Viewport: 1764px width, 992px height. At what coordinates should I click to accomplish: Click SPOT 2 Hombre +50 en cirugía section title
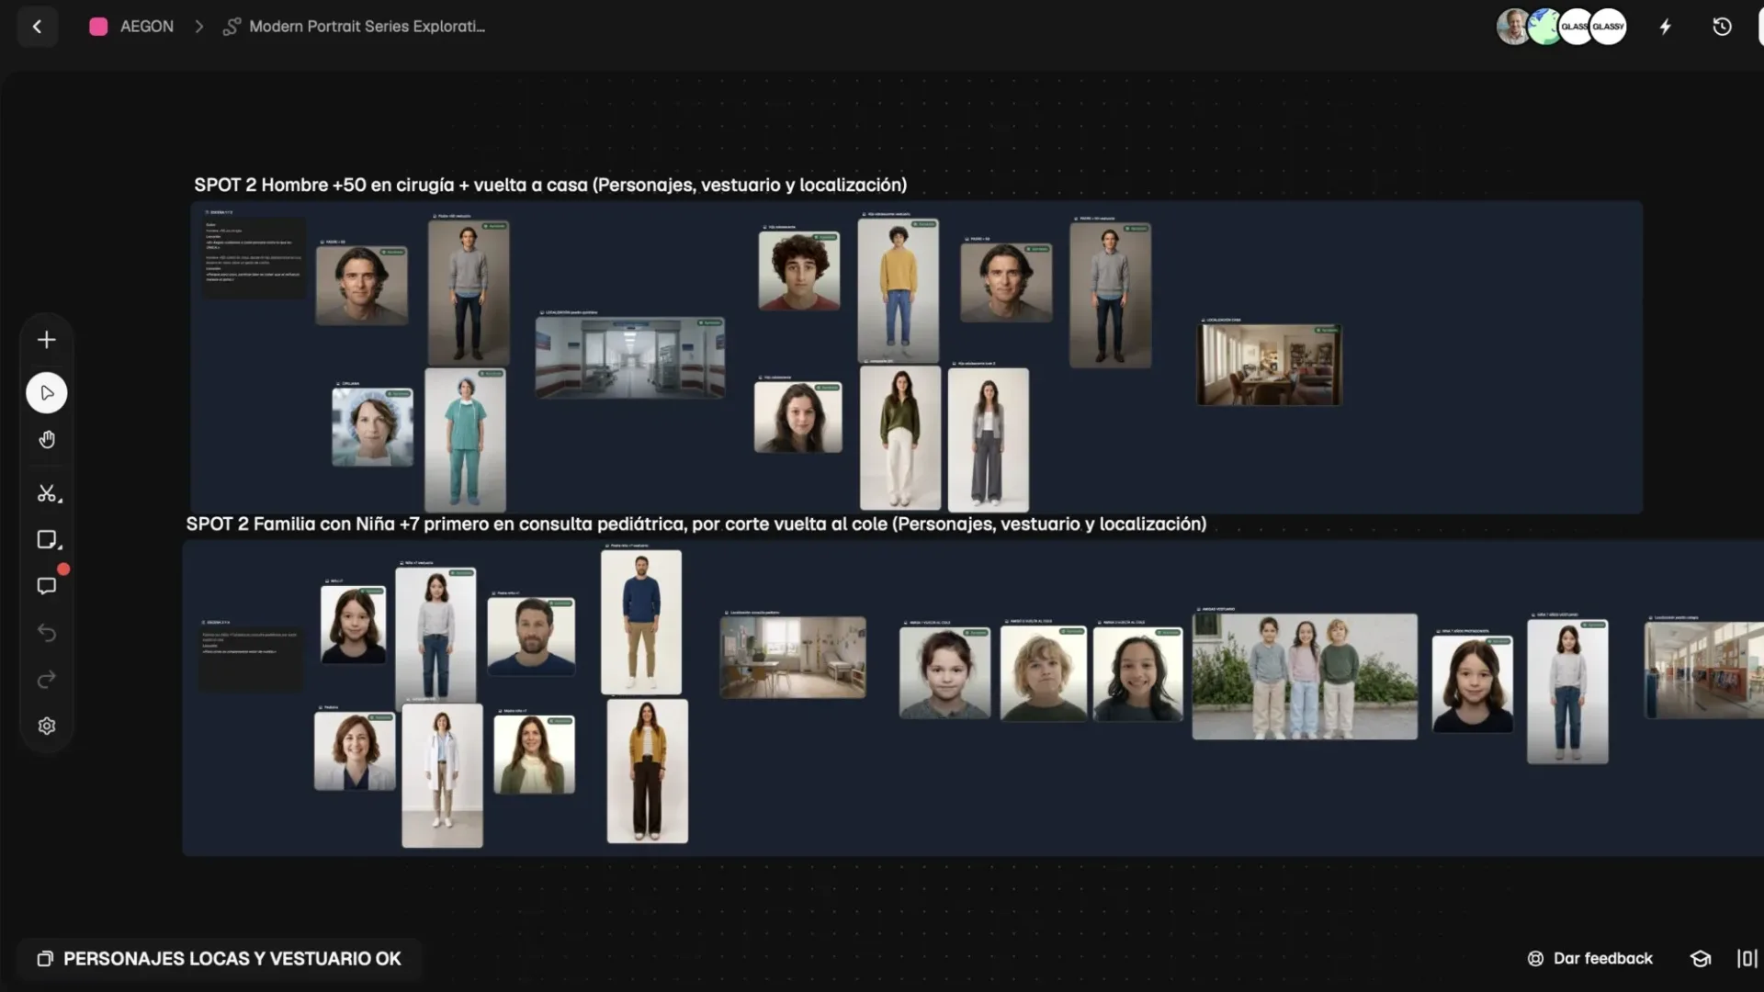coord(550,185)
